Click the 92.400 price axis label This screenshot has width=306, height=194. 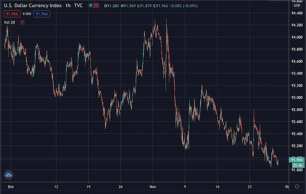[x=297, y=134]
